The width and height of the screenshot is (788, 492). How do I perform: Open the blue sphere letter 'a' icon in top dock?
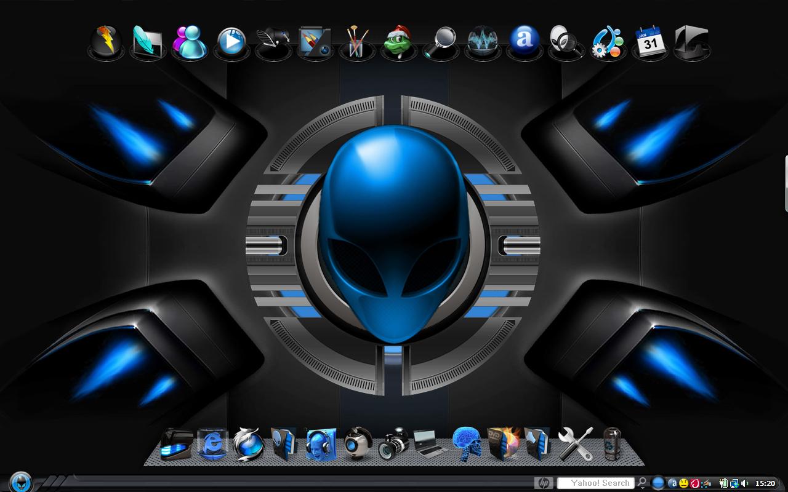524,41
